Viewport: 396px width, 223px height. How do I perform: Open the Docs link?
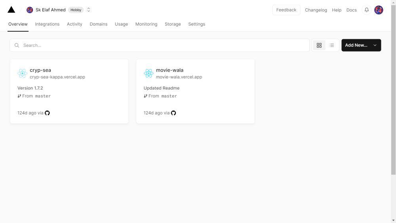tap(351, 10)
